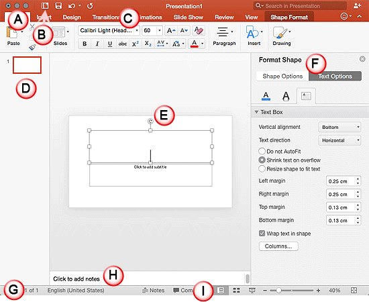Image resolution: width=369 pixels, height=302 pixels.
Task: Select the Text Box layout icon tab
Action: coord(306,96)
